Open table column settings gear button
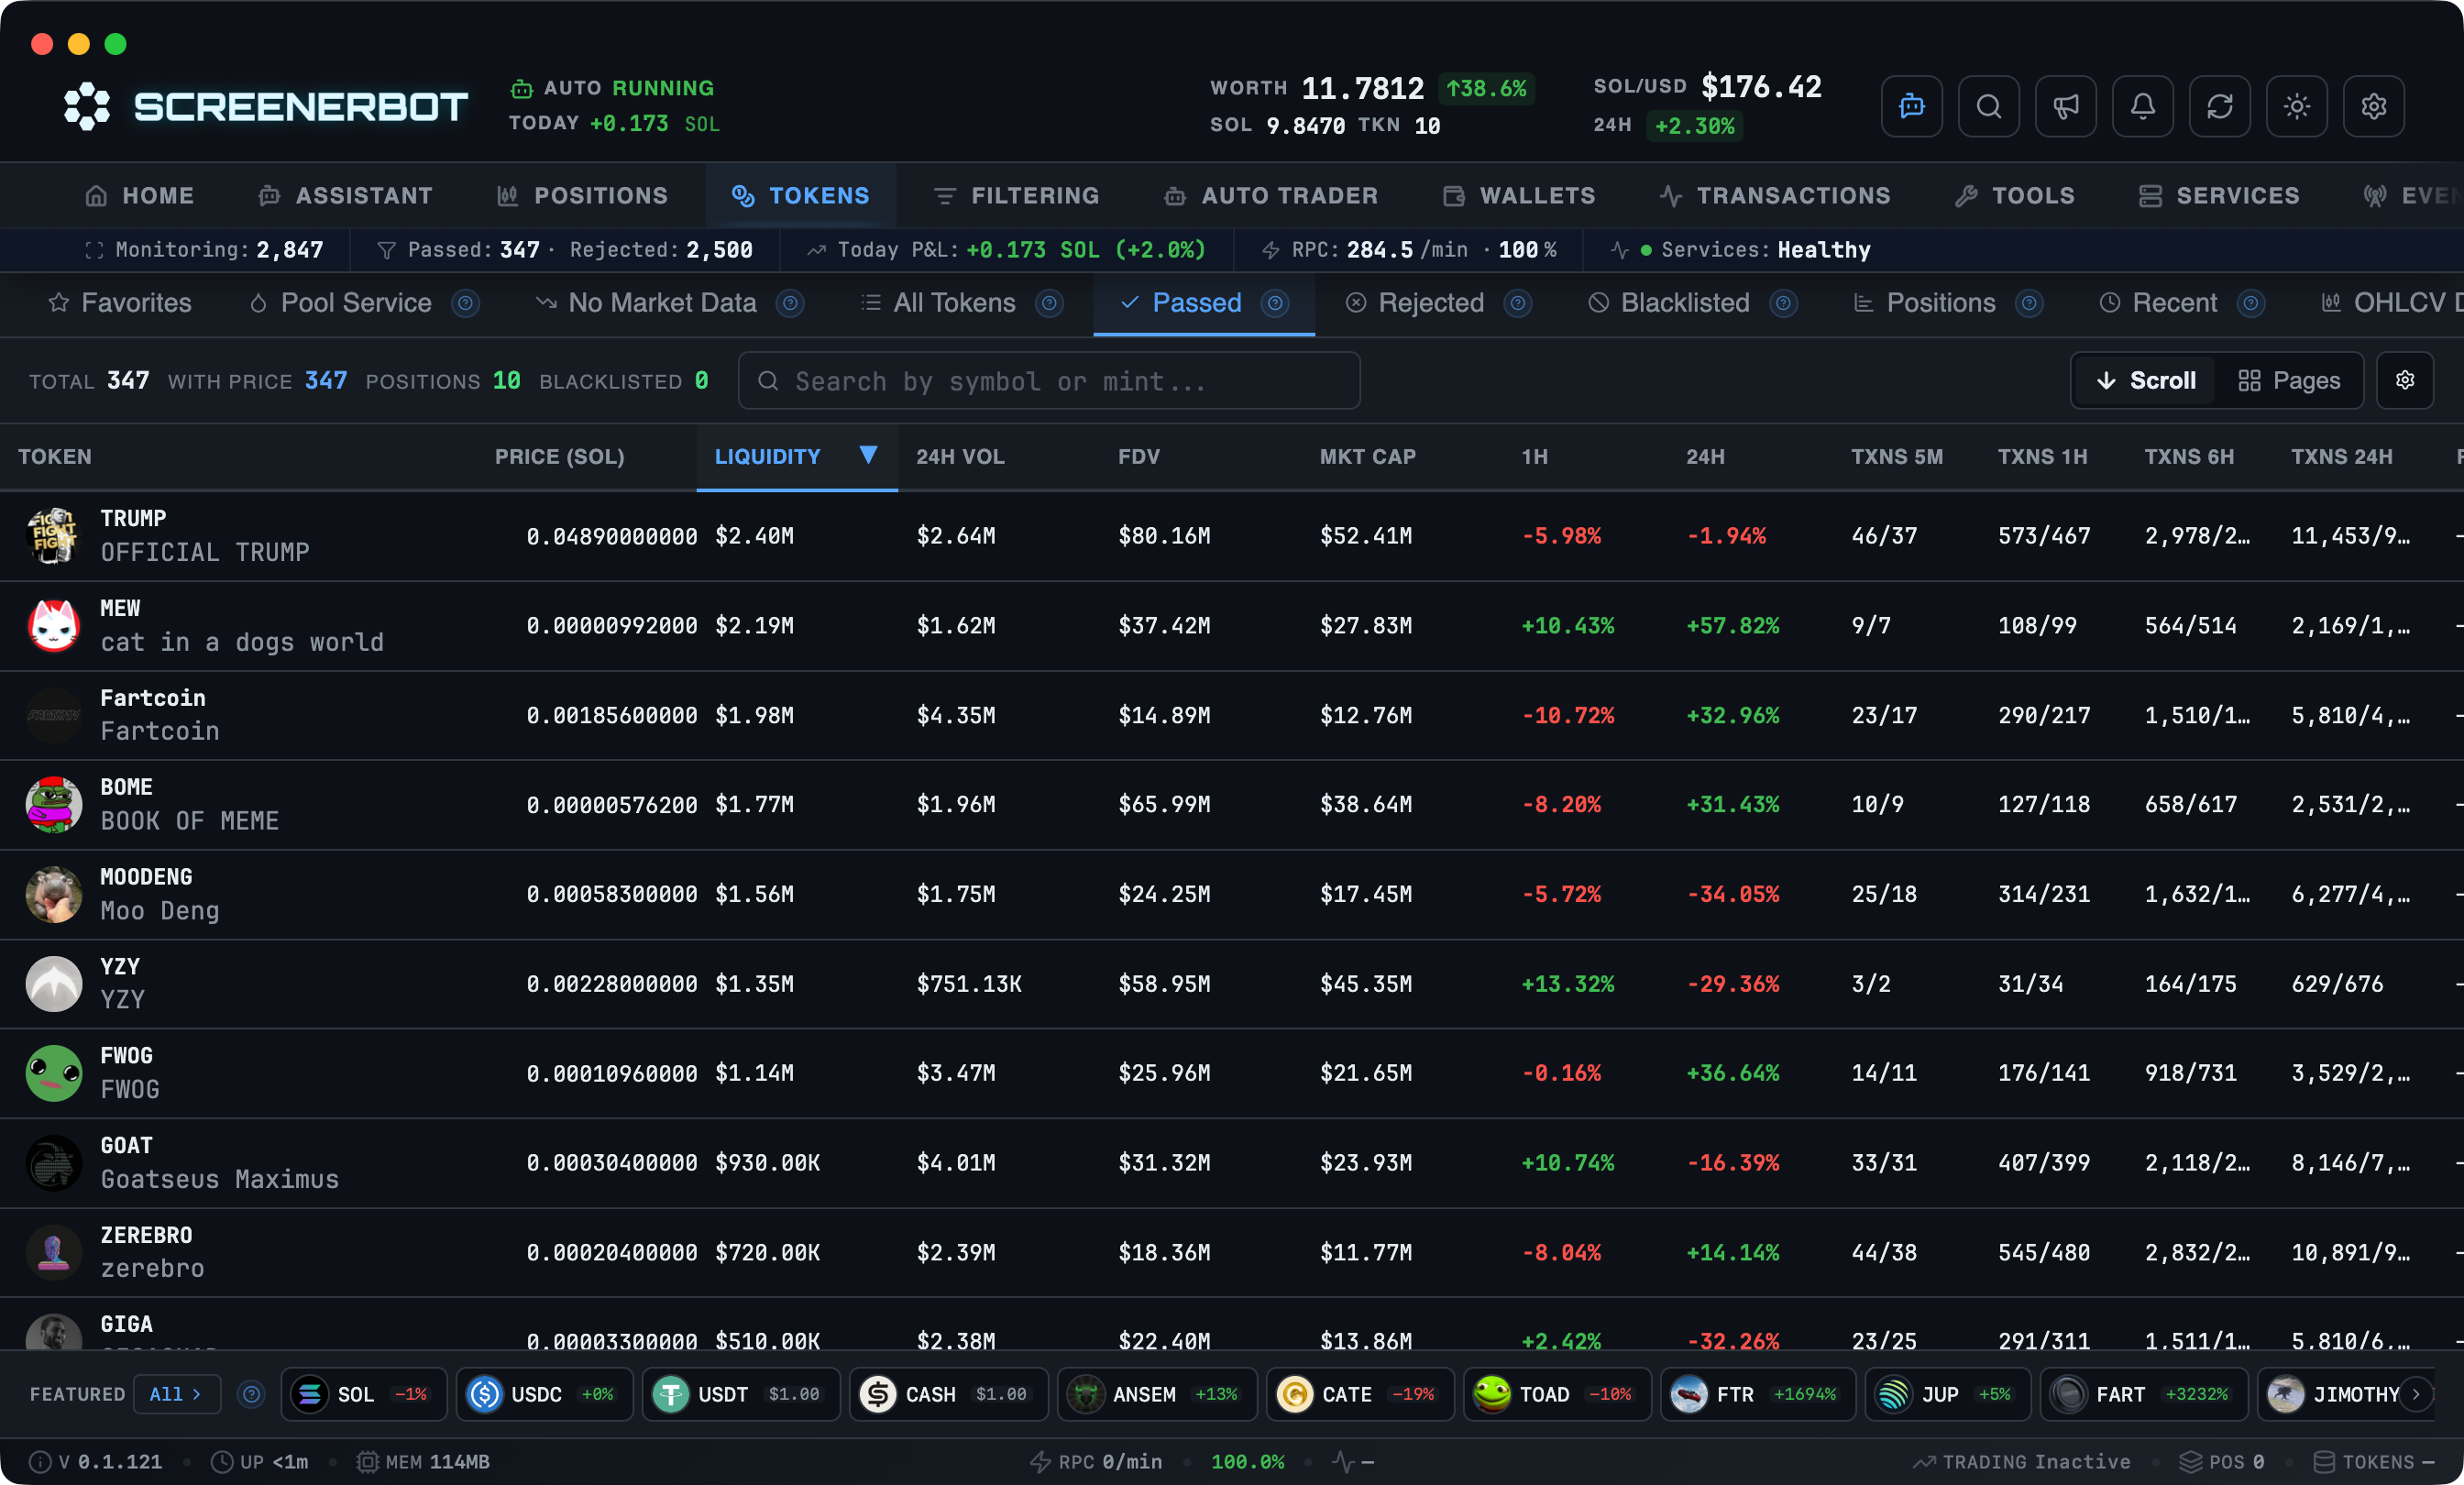The width and height of the screenshot is (2464, 1485). [x=2405, y=380]
